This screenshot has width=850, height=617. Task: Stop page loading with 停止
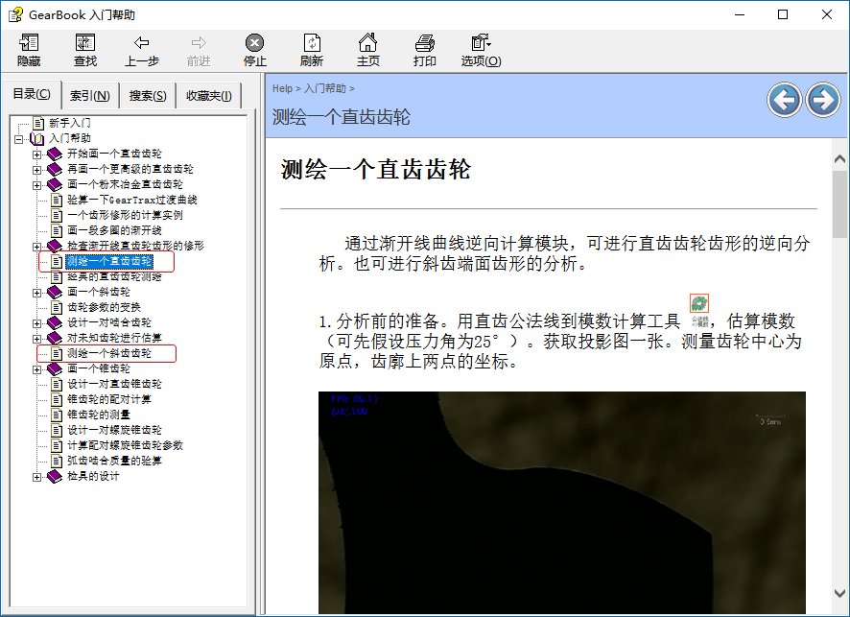(255, 50)
